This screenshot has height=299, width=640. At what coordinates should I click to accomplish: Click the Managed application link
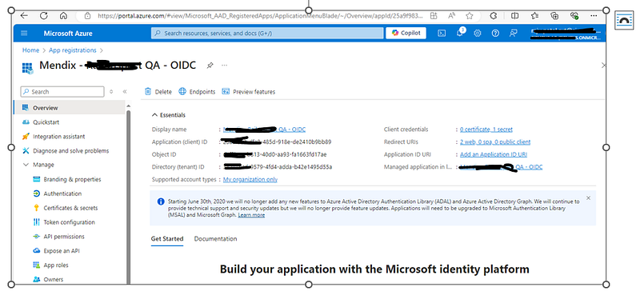[502, 167]
